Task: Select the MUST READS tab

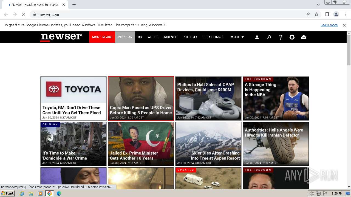Action: 102,37
